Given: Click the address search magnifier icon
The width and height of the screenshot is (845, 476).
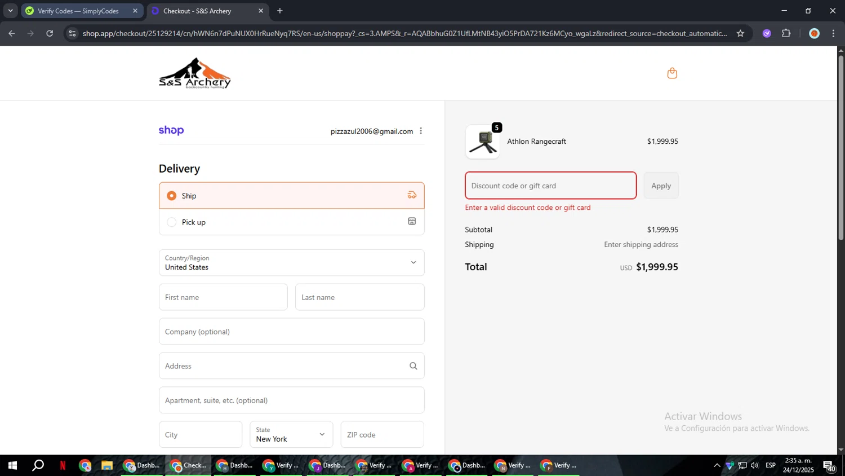Looking at the screenshot, I should (x=413, y=366).
